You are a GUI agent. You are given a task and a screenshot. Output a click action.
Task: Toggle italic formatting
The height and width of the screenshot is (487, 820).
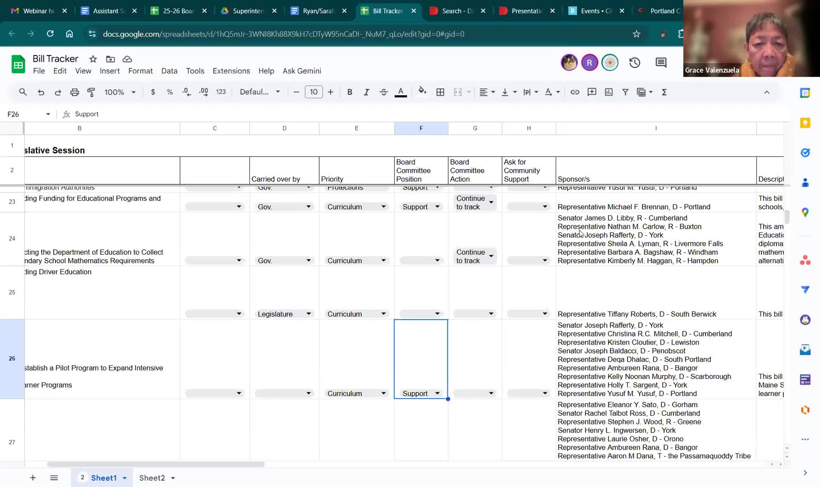366,92
